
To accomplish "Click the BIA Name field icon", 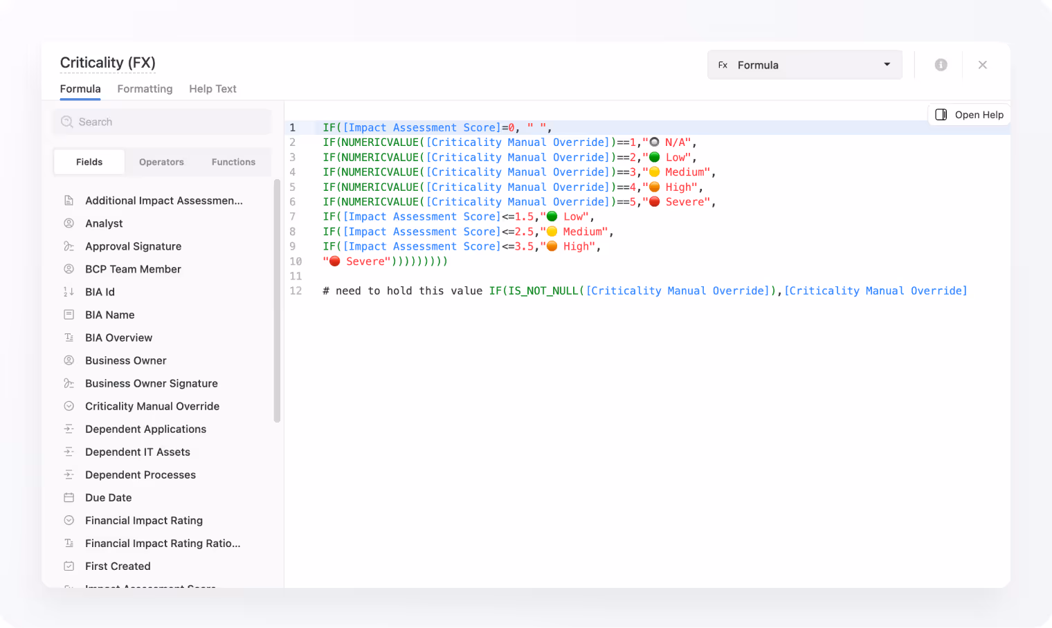I will tap(69, 315).
